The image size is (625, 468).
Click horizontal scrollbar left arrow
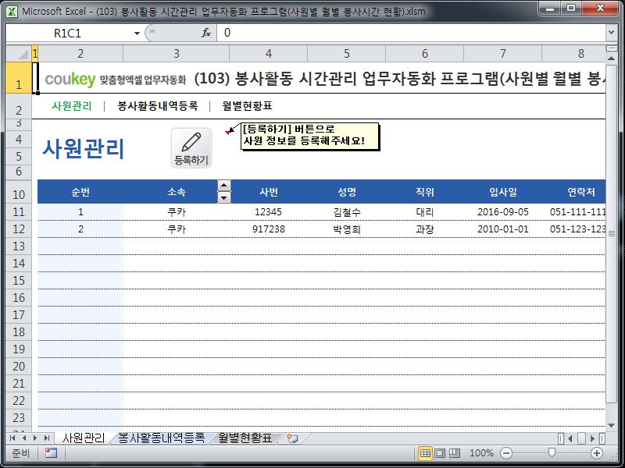click(570, 438)
